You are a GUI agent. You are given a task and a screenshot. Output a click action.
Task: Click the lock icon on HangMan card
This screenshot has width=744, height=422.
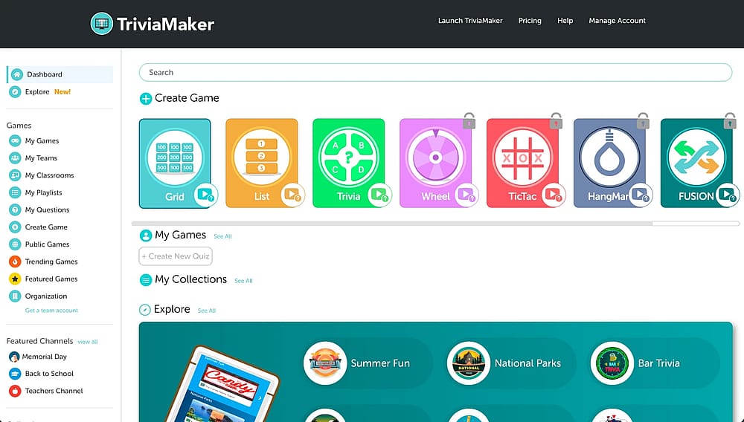643,120
